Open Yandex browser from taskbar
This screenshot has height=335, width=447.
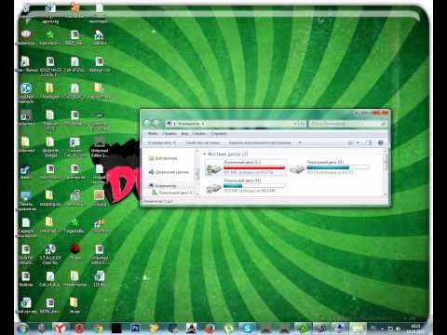click(x=61, y=328)
